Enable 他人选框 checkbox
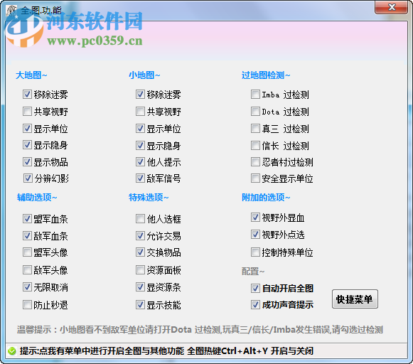The height and width of the screenshot is (364, 413). (x=140, y=218)
